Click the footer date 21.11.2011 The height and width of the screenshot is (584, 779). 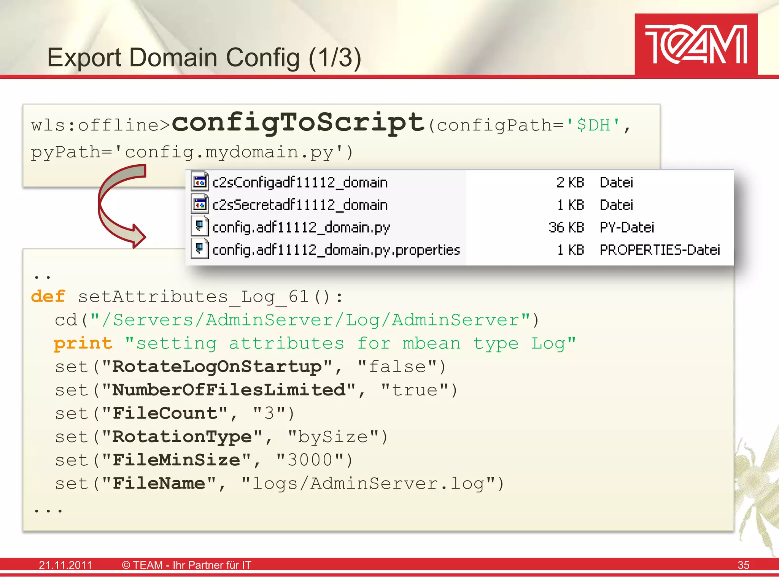click(x=65, y=565)
